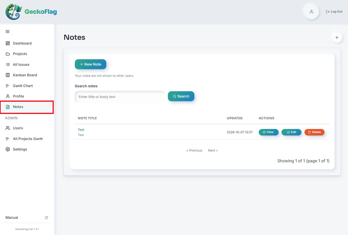Screen dimensions: 348x235
Task: Focus the search notes text field
Action: [x=120, y=97]
